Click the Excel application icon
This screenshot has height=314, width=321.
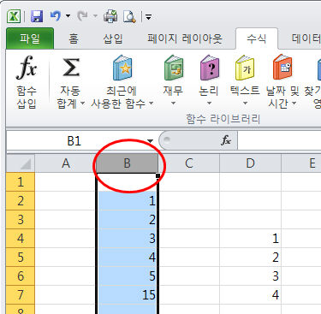tap(14, 16)
